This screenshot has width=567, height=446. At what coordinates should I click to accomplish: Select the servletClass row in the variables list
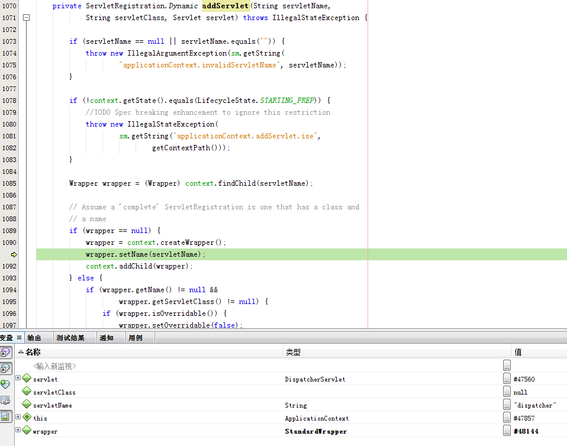[291, 392]
